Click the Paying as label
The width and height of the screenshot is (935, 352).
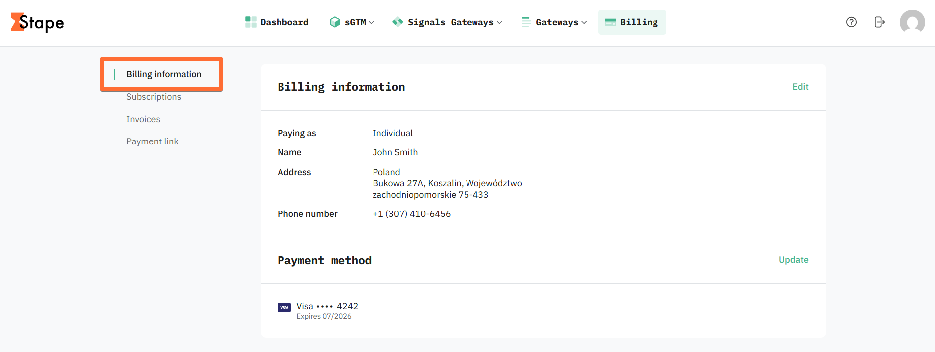pos(297,133)
